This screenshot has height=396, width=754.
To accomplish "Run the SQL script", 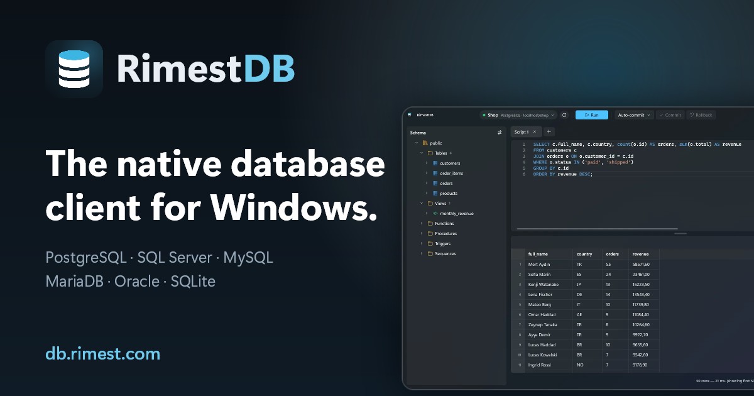I will pos(591,115).
